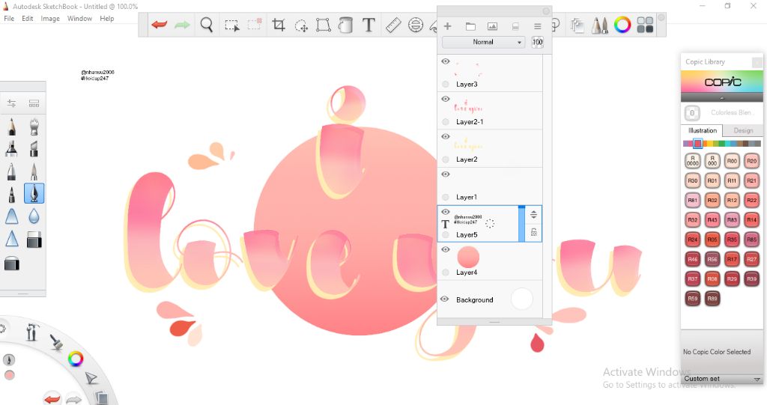Add a new layer with plus icon

pyautogui.click(x=447, y=26)
